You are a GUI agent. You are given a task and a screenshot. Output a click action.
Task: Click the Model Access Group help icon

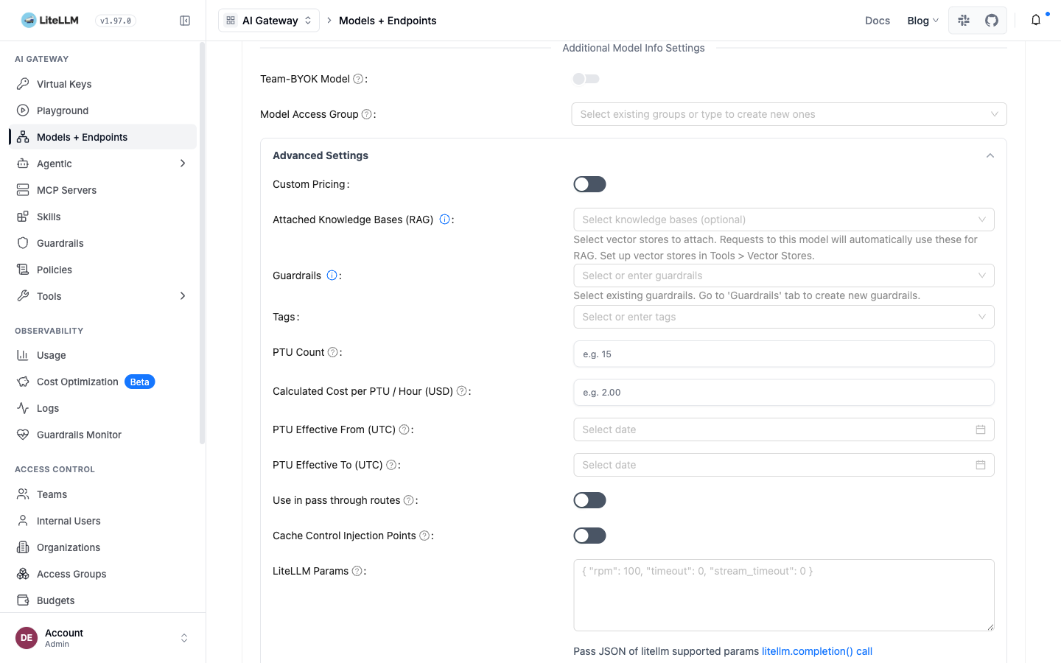[x=366, y=114]
